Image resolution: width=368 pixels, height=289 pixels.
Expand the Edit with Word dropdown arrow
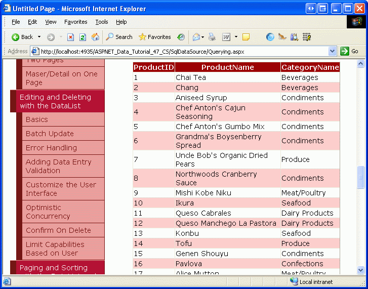(236, 37)
